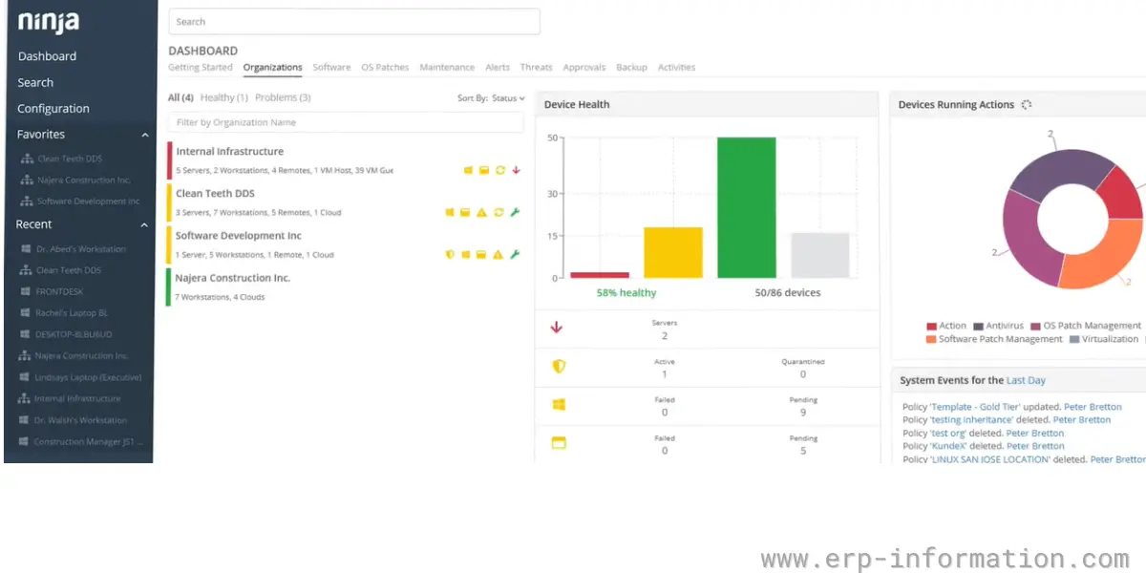This screenshot has height=573, width=1146.
Task: Click the organization icon of Clean Teeth DDS favorite
Action: pyautogui.click(x=27, y=159)
